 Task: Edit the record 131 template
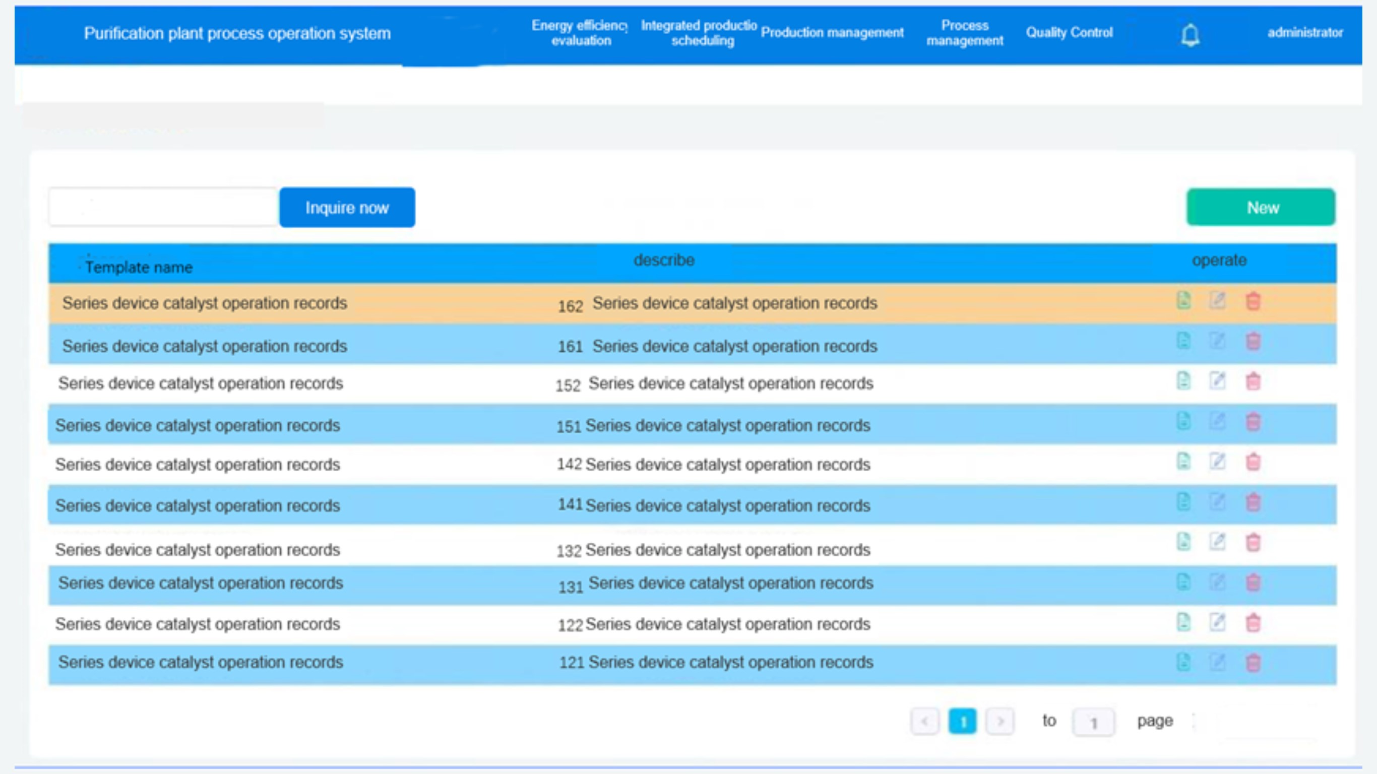point(1217,582)
